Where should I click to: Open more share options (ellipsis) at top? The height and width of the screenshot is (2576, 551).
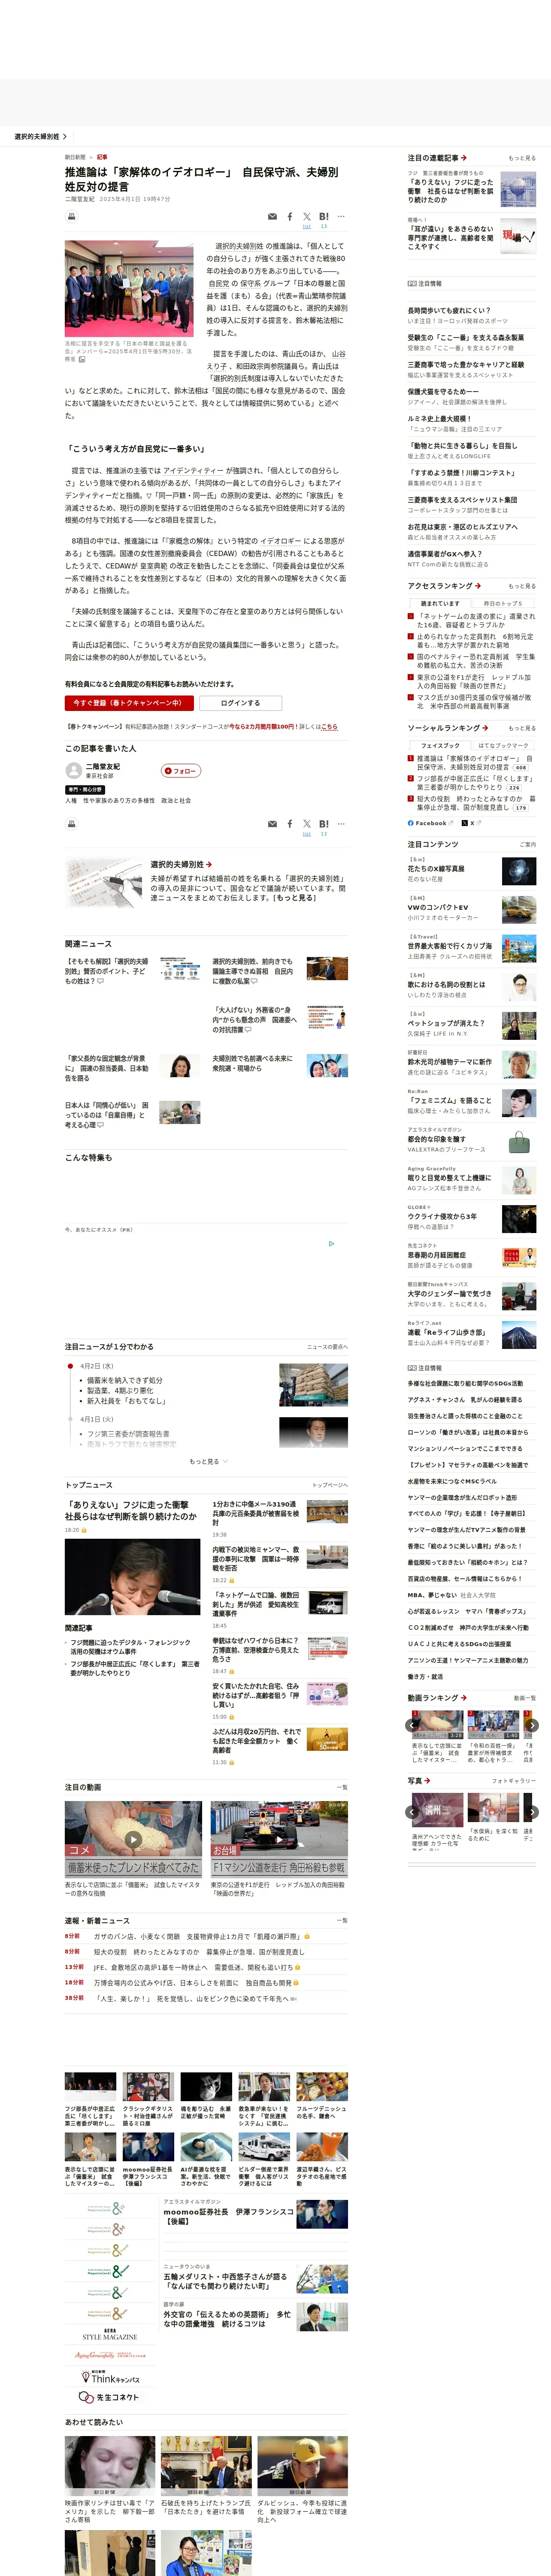click(x=341, y=216)
